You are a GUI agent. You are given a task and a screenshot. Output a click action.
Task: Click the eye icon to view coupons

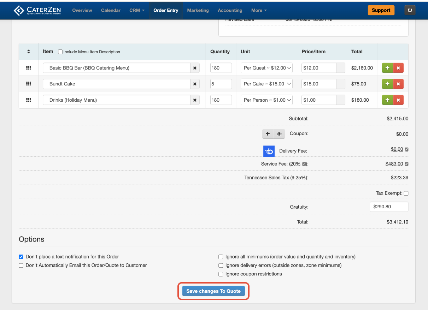pyautogui.click(x=279, y=134)
